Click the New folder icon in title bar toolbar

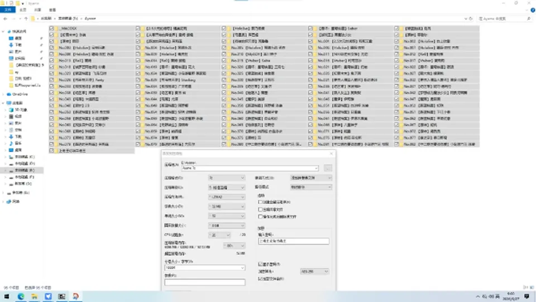pyautogui.click(x=17, y=3)
